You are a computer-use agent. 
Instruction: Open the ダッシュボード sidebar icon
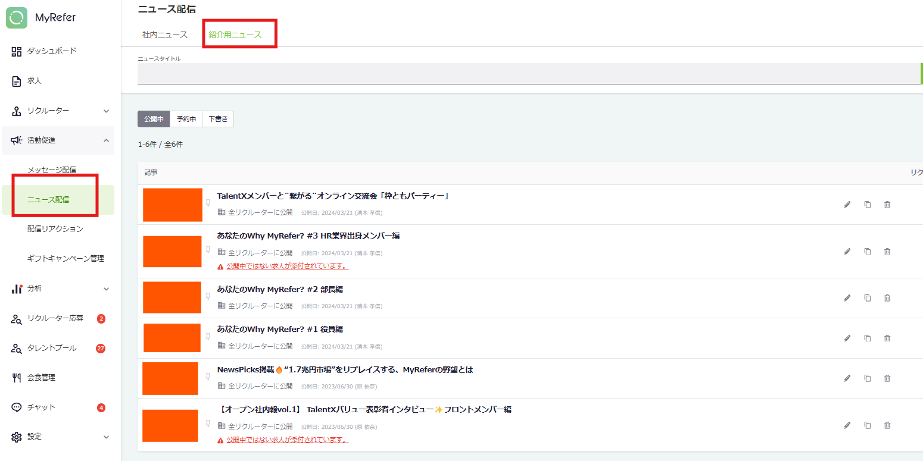[17, 51]
